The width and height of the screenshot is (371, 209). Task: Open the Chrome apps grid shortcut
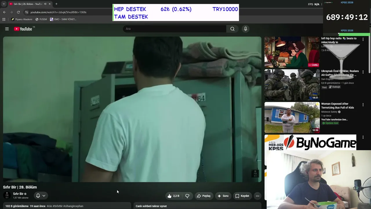coord(4,19)
